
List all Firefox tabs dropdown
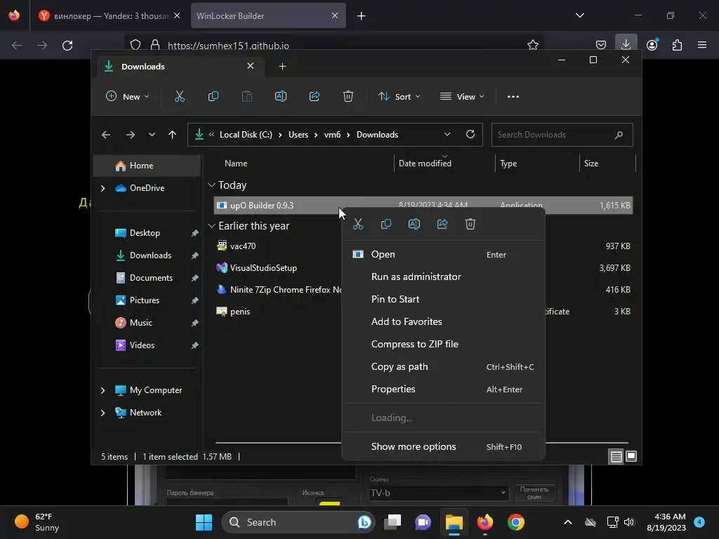pos(579,15)
